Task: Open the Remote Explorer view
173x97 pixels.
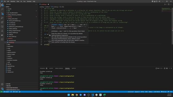Action: pos(2,26)
